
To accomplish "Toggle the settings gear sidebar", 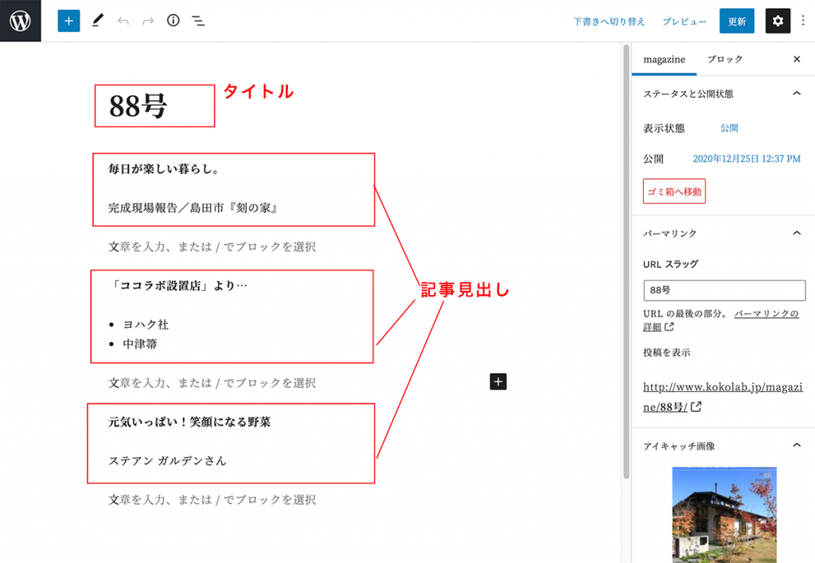I will [x=778, y=21].
